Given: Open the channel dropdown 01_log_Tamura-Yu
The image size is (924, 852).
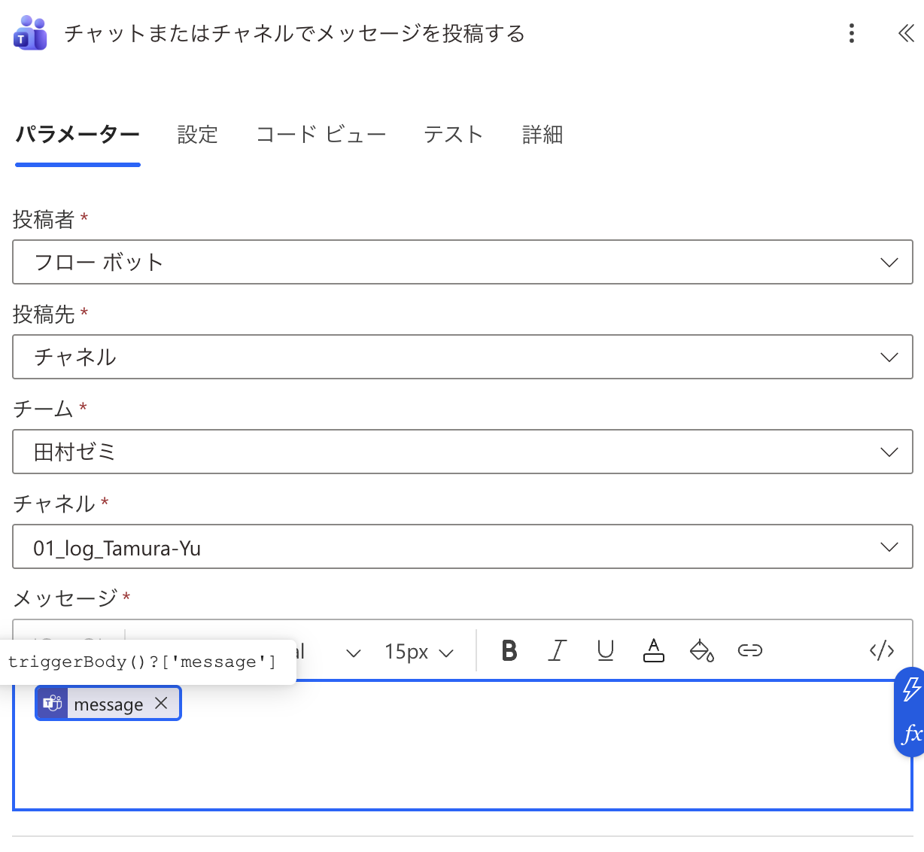Looking at the screenshot, I should (462, 547).
